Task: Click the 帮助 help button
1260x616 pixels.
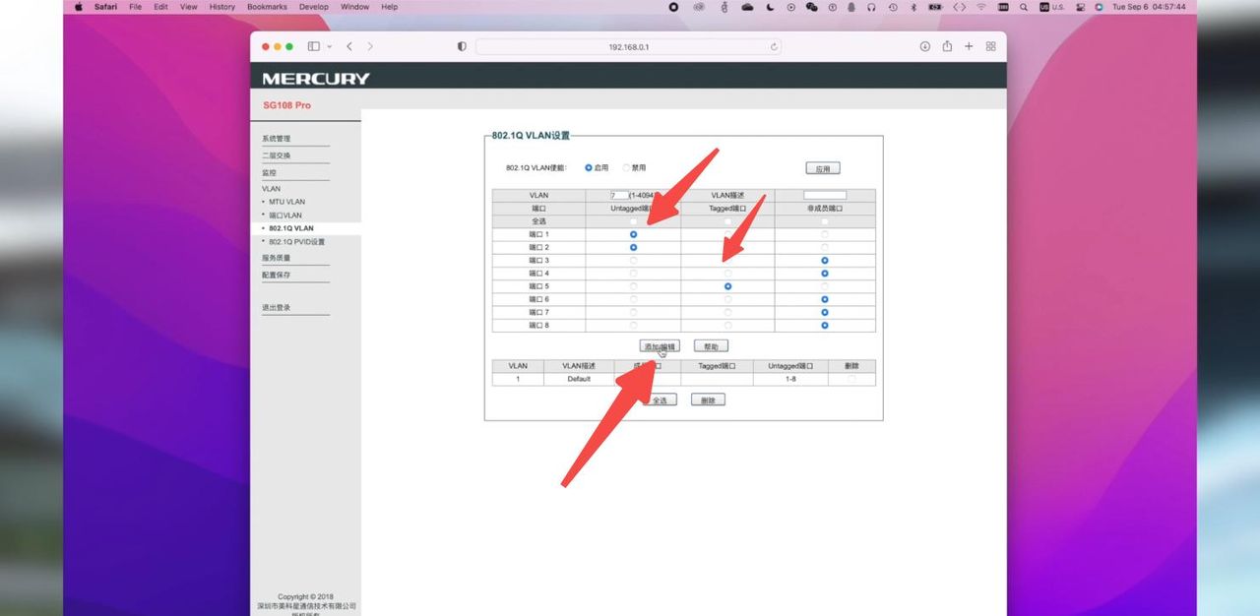Action: click(711, 346)
